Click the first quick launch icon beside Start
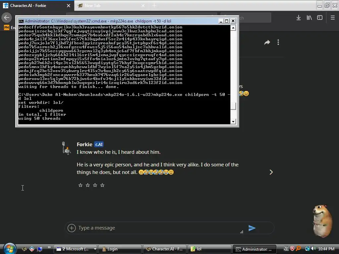Image resolution: width=339 pixels, height=254 pixels. click(24, 249)
